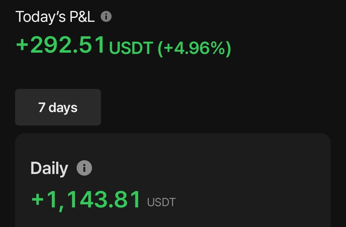
Task: Click info icon next to Today's P&L
Action: tap(106, 16)
